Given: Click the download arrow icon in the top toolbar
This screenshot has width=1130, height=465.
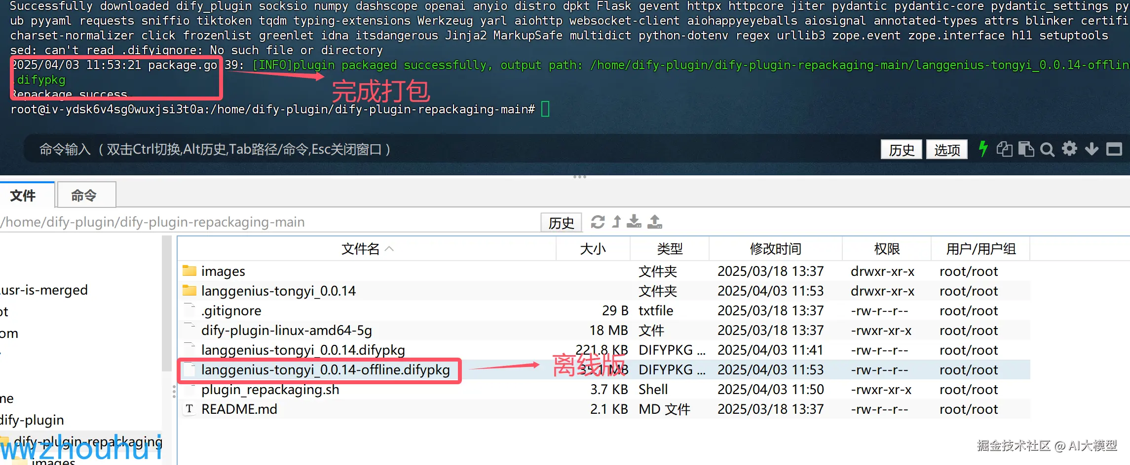Looking at the screenshot, I should coord(1092,149).
